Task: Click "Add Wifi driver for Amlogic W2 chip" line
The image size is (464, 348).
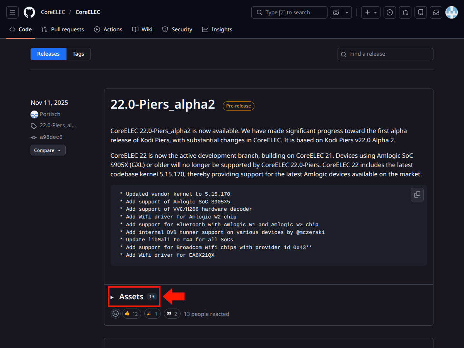Action: click(178, 217)
